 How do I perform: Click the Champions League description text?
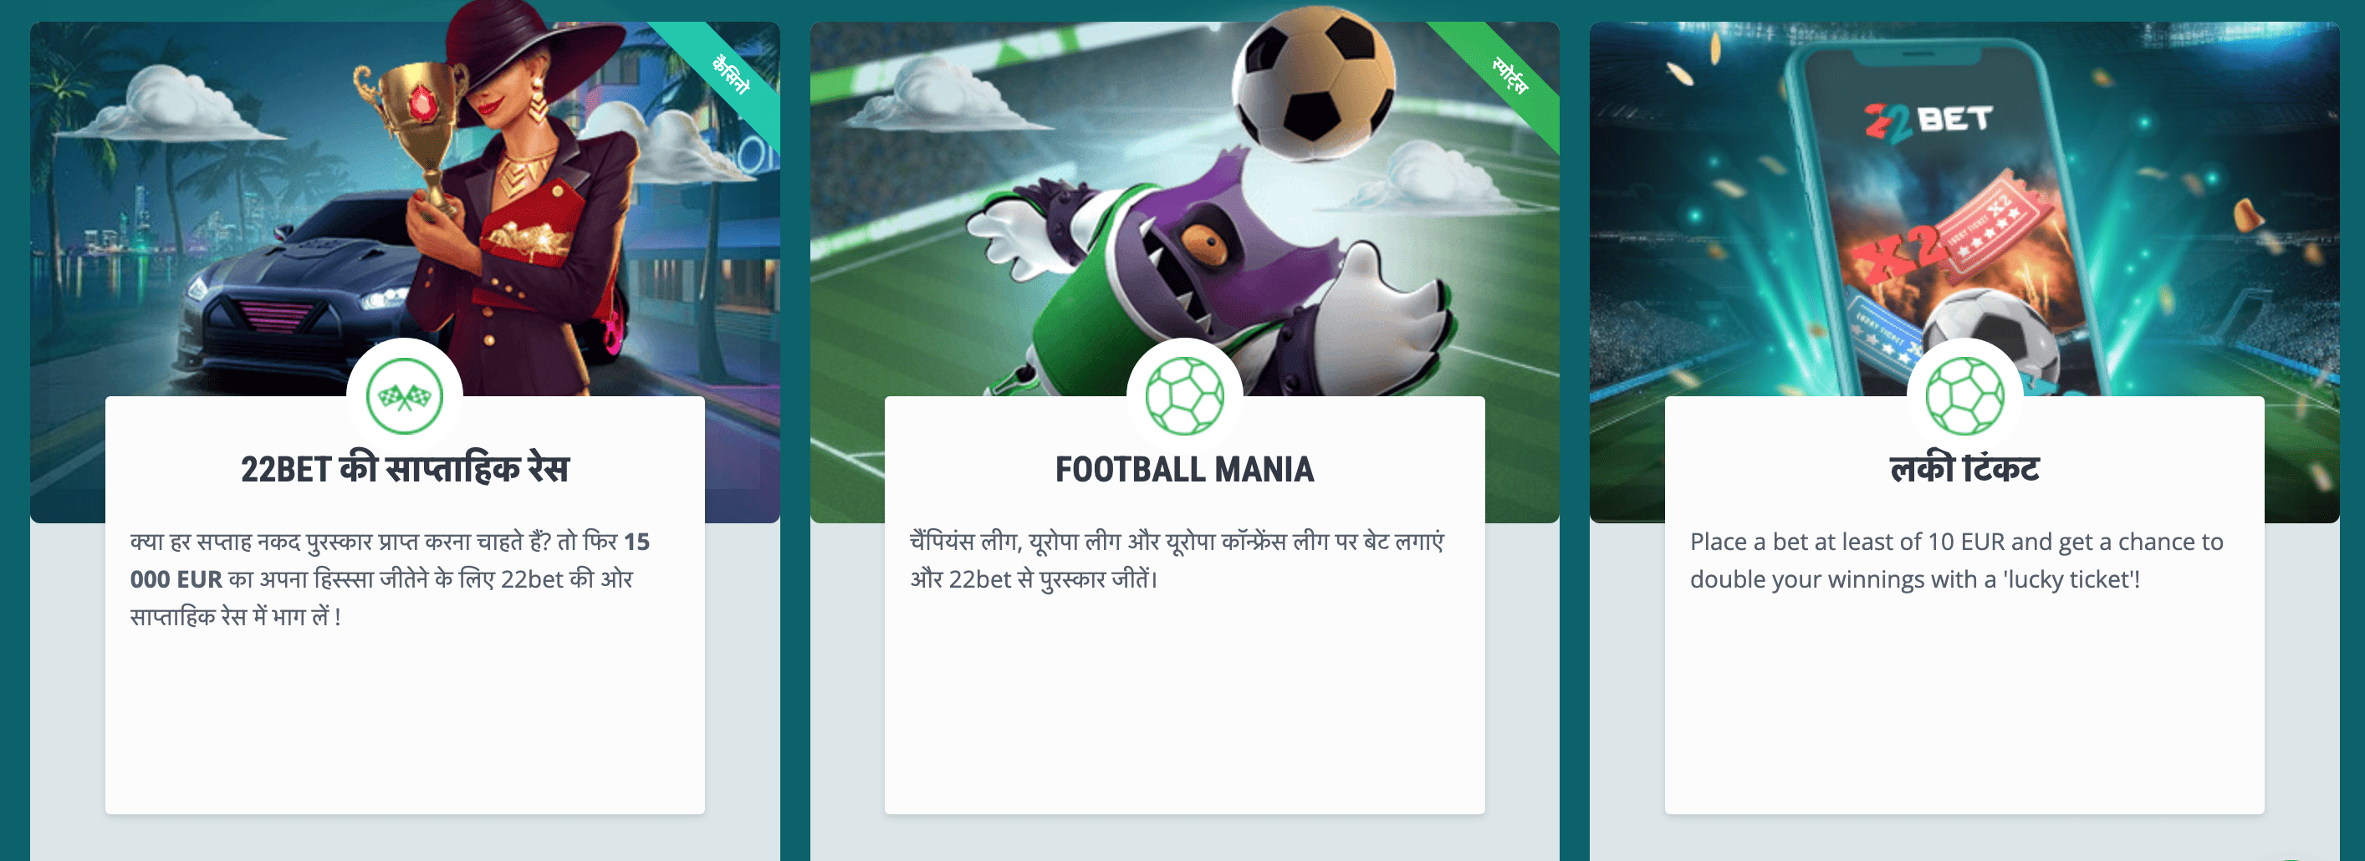(x=1177, y=560)
